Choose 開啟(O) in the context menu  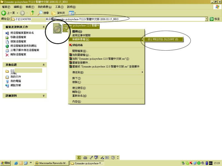click(107, 32)
